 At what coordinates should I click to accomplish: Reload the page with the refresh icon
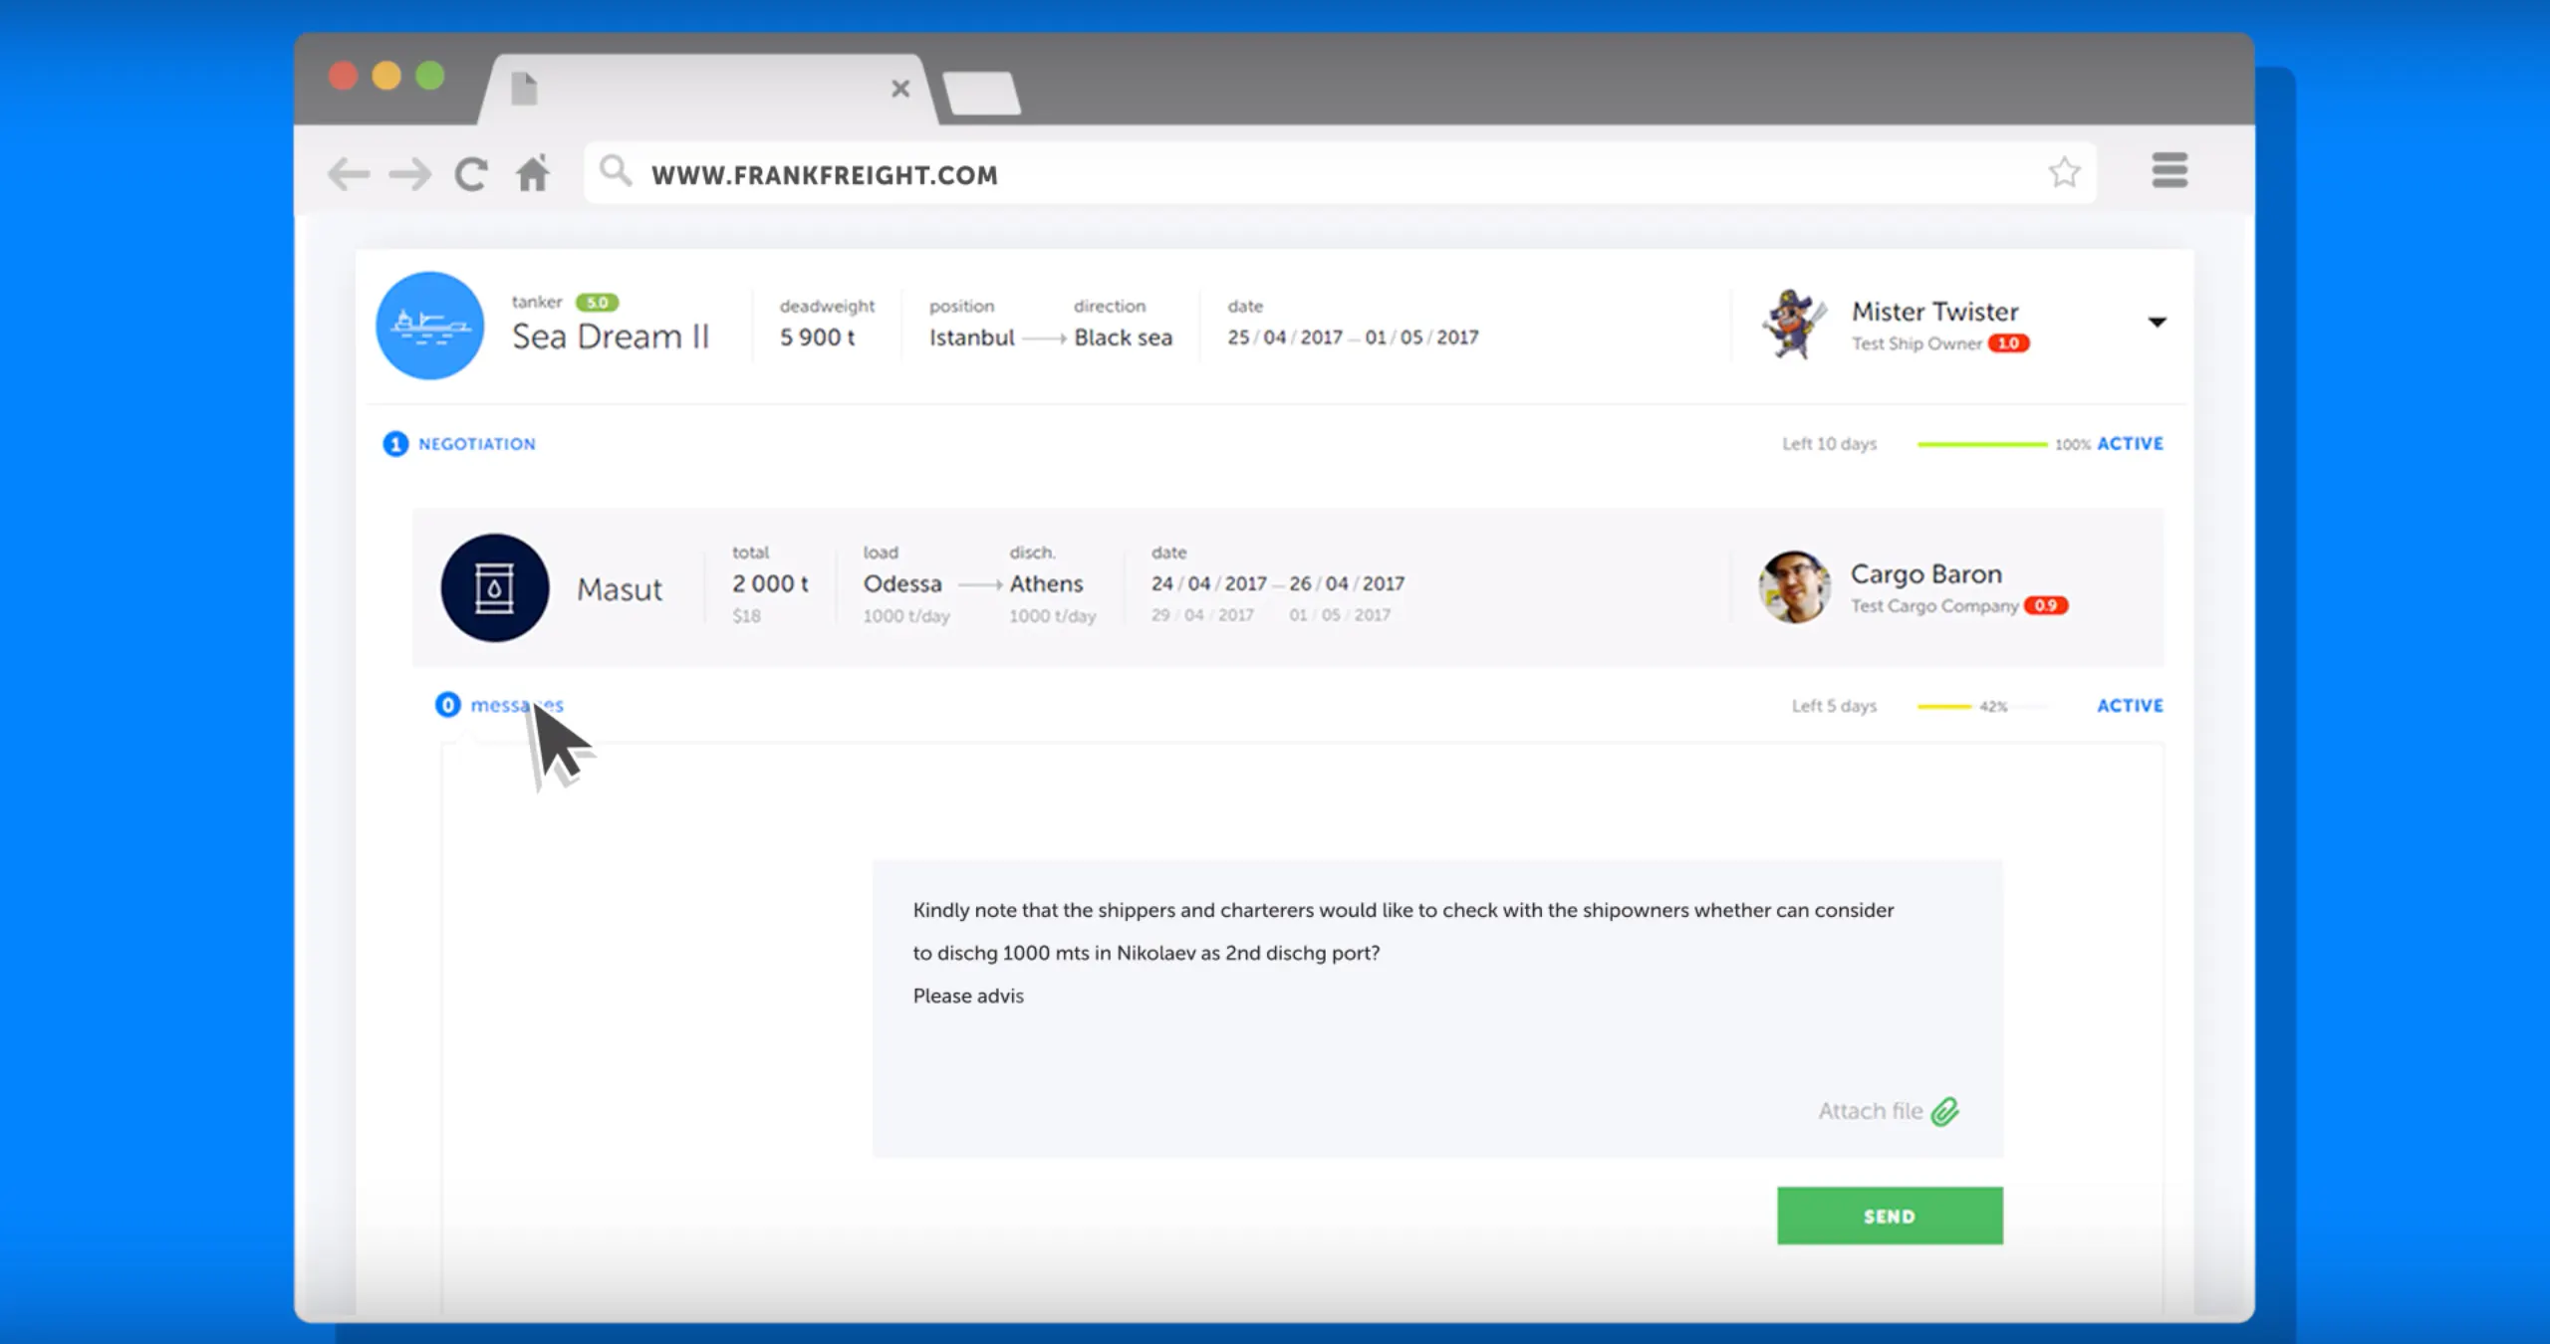(x=471, y=174)
